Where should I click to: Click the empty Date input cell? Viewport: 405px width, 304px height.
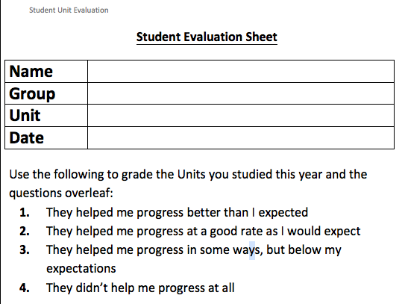pyautogui.click(x=241, y=138)
